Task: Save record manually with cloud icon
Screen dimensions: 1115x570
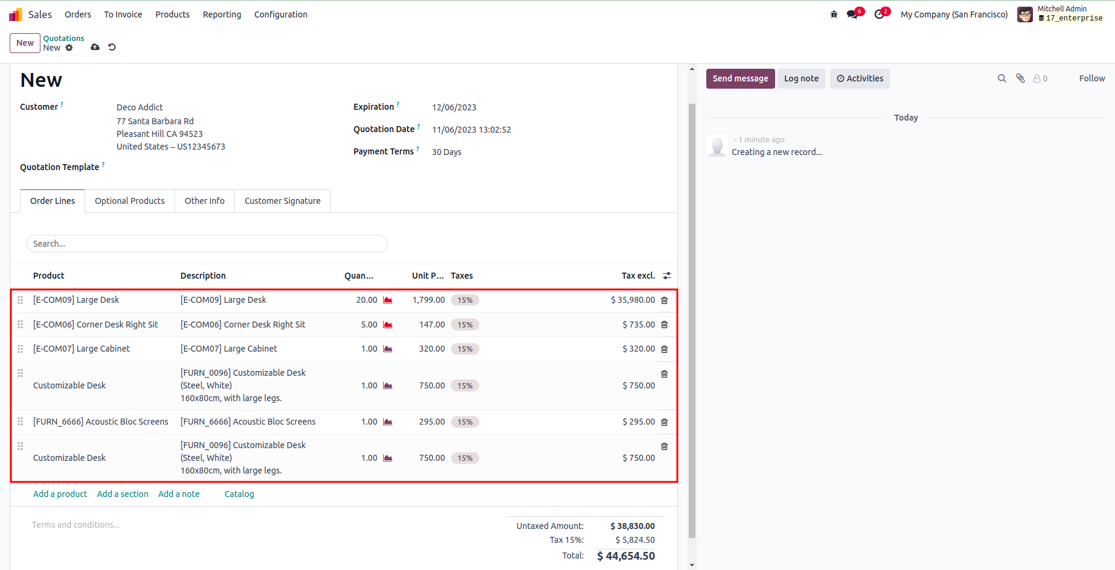Action: tap(95, 47)
